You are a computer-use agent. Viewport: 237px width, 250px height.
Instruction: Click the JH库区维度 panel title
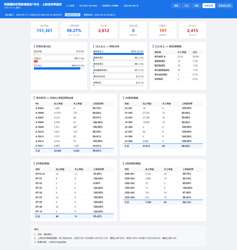(132, 98)
